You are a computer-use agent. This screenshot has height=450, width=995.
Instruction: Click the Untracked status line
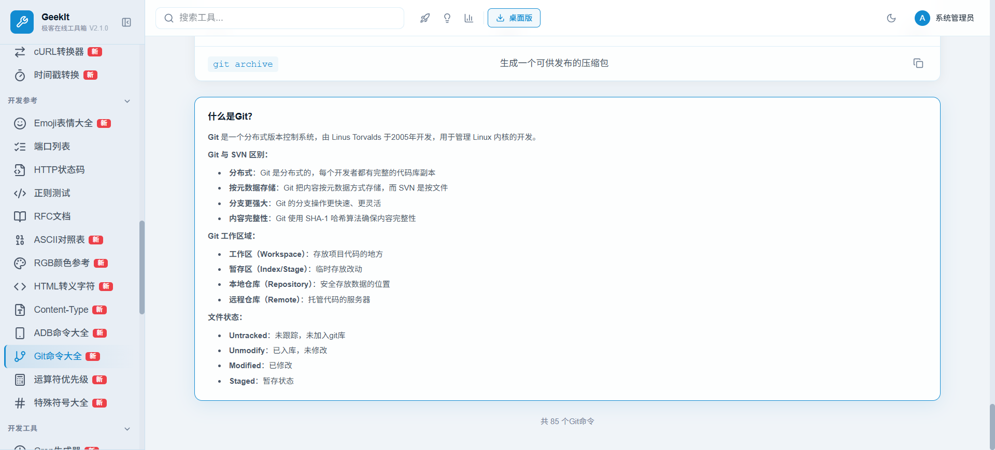pos(287,336)
